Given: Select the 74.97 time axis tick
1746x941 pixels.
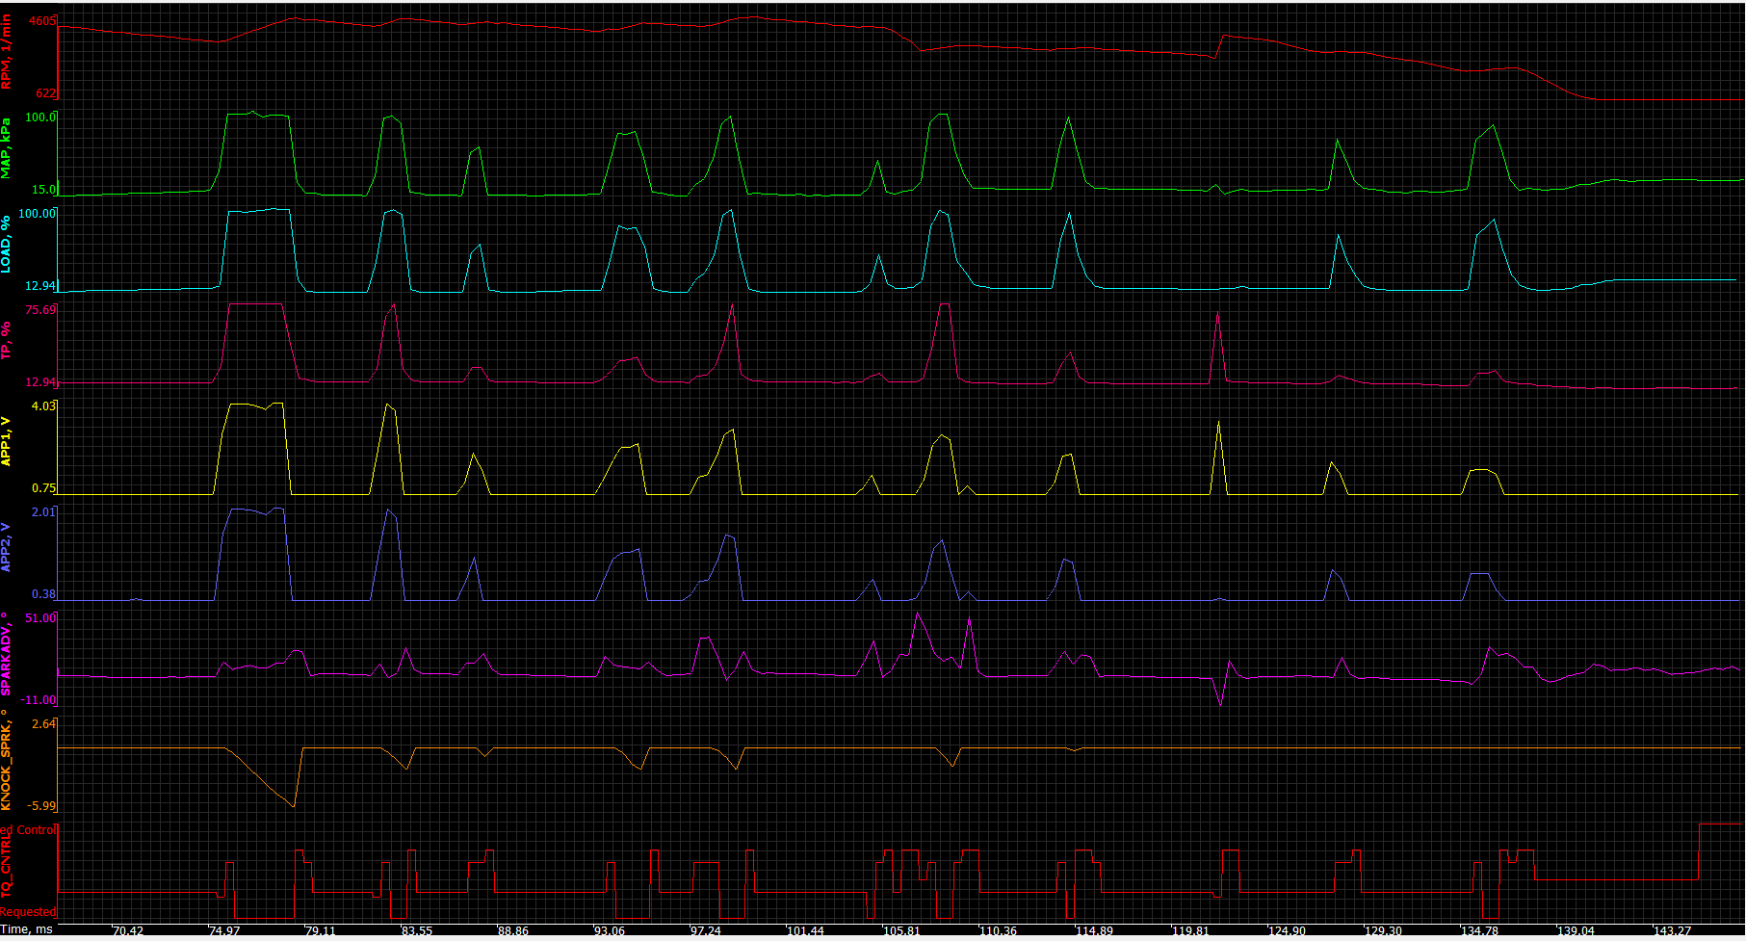Looking at the screenshot, I should [224, 930].
